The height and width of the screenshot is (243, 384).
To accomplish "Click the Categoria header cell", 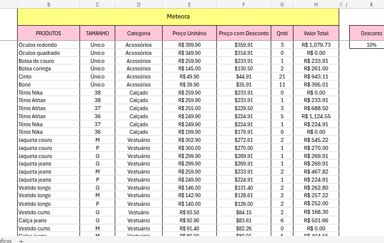I will pos(138,33).
